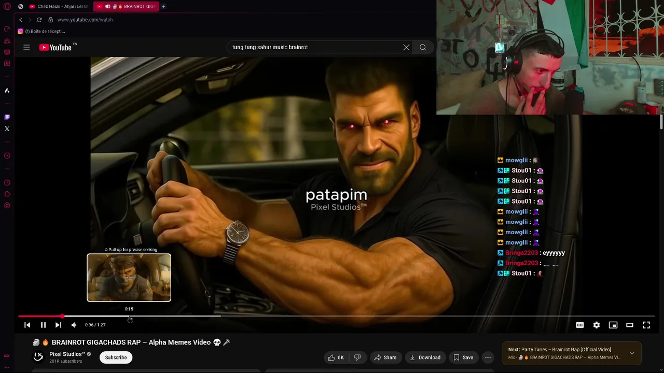Click the progress bar at 0:15
Screen dimensions: 664x373
tap(129, 316)
